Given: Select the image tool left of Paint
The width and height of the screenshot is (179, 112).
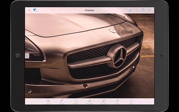Looking at the screenshot, I should pyautogui.click(x=104, y=102).
